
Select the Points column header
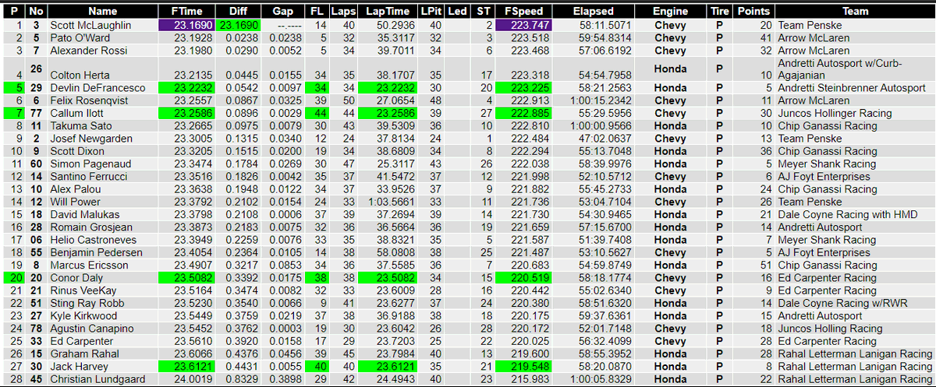753,12
